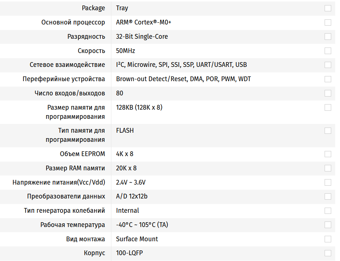Check the Тип генератора колебаний checkbox
This screenshot has width=340, height=261.
[328, 211]
